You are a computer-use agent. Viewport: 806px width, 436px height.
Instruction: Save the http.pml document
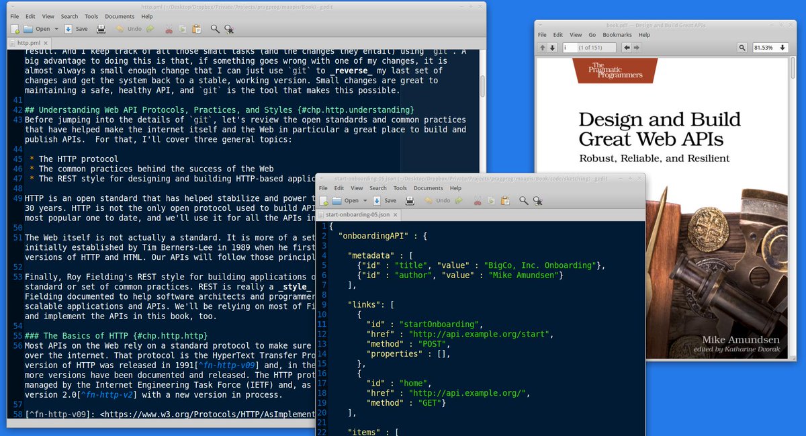(x=75, y=29)
